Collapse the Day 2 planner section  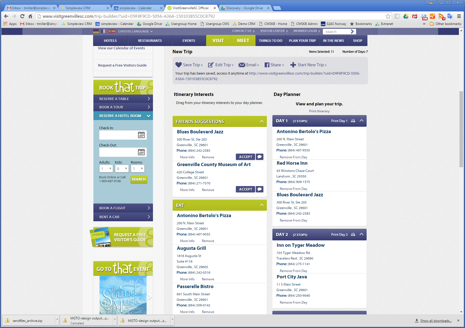click(x=361, y=234)
